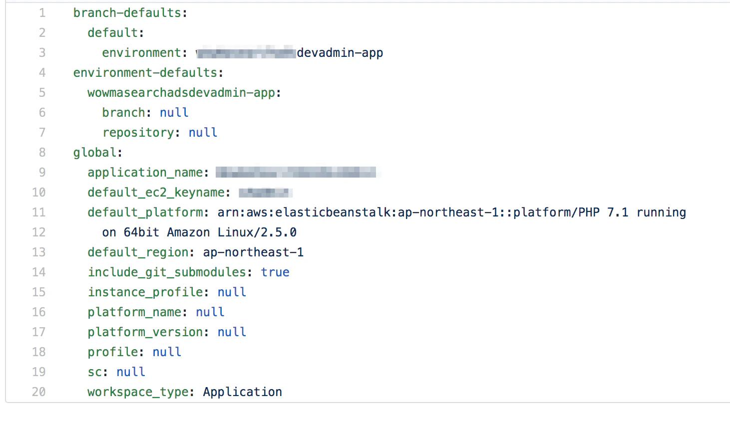Select the null value of sc
Viewport: 730px width, 422px height.
131,372
